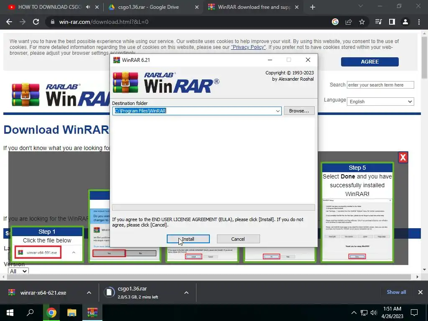Close the downloads bar
This screenshot has width=428, height=321.
[x=420, y=292]
